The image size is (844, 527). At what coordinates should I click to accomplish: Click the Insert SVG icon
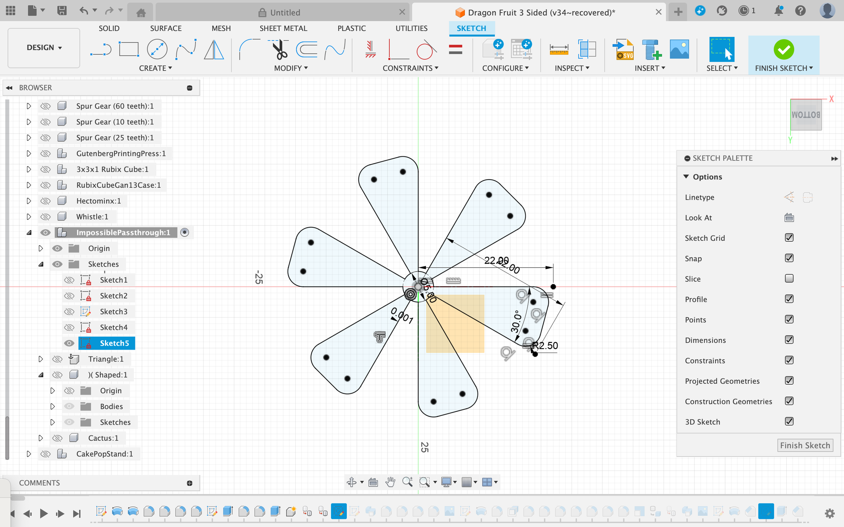point(624,50)
